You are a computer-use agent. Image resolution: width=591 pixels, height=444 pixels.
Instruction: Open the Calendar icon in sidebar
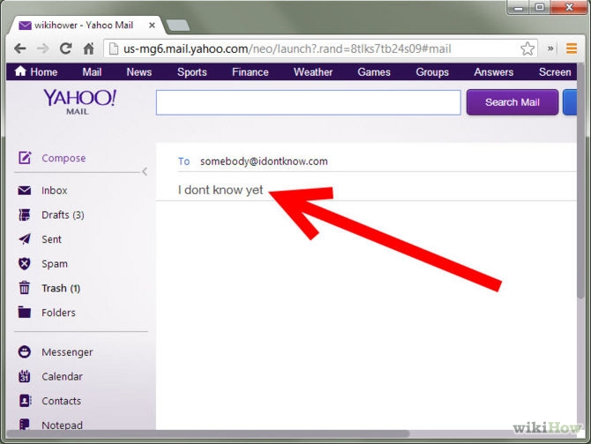point(25,377)
